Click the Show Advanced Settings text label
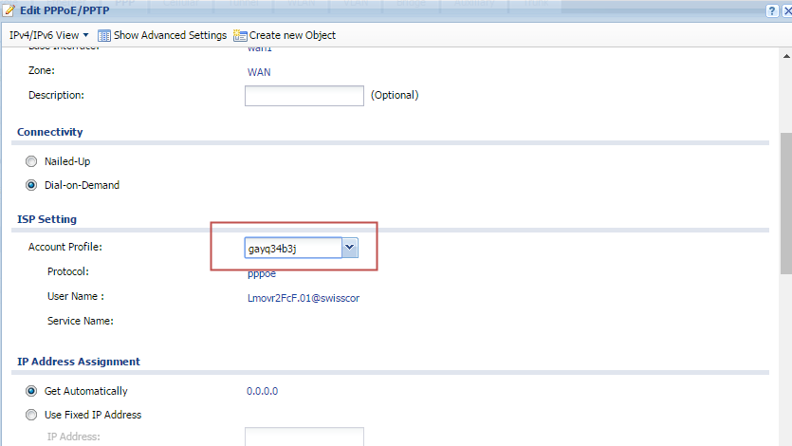The image size is (792, 446). pyautogui.click(x=170, y=35)
